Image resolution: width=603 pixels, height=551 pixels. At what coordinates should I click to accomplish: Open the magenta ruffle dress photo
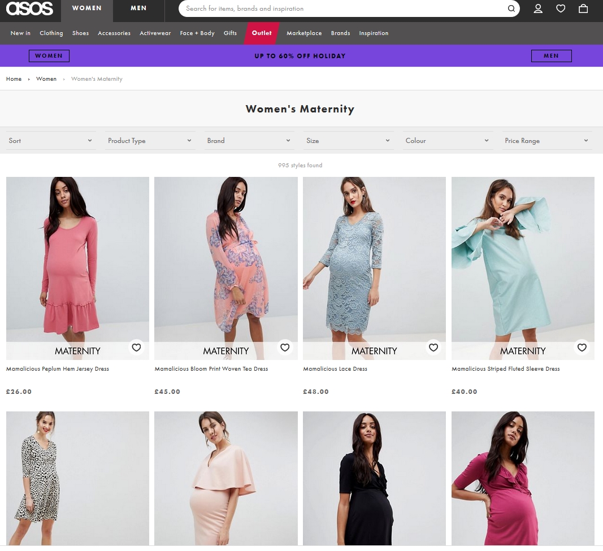coord(523,478)
